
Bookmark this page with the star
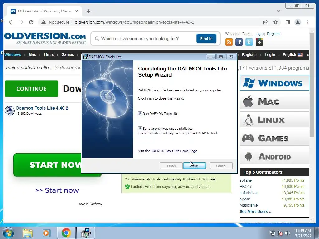tap(275, 22)
